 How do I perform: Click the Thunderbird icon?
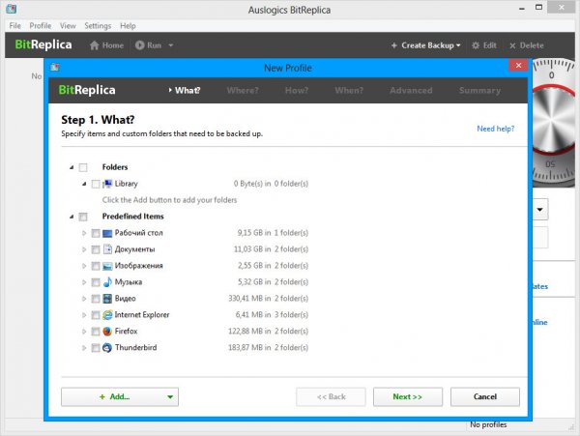pos(107,347)
